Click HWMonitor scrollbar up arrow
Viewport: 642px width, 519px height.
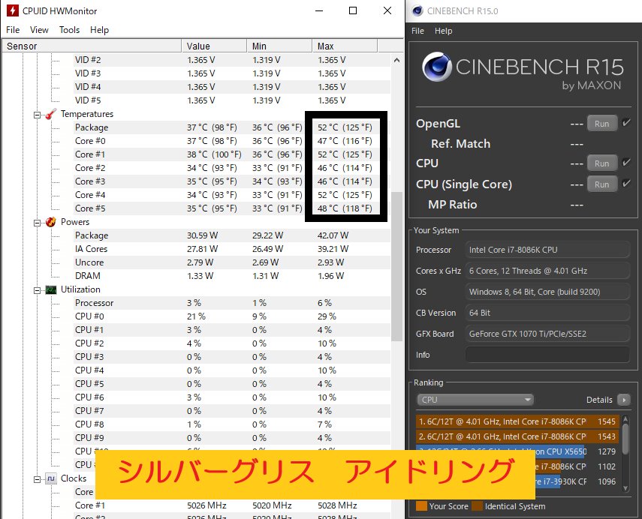click(x=396, y=60)
